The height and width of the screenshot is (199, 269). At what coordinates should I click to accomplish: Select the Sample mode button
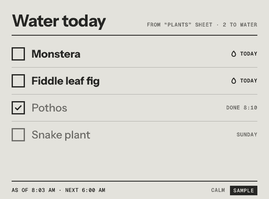(244, 190)
